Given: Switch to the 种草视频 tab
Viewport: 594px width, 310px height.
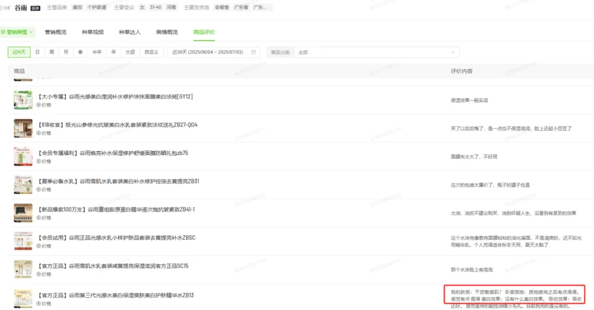Looking at the screenshot, I should click(x=92, y=32).
